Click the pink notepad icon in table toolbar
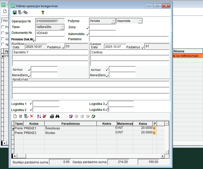Viewport: 203px width, 169px height. tap(71, 116)
